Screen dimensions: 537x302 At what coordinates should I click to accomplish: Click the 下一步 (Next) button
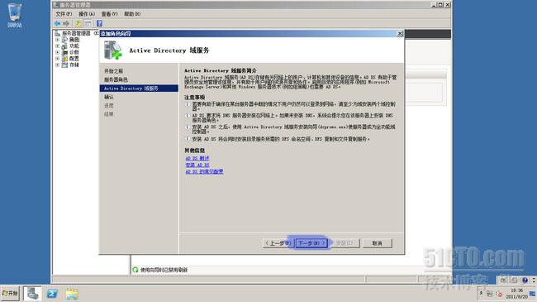pos(311,243)
